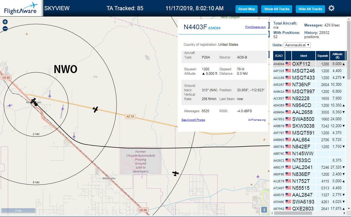Select the purple aircraft near the map's right edge
Viewport: 351px width, 217px height.
(x=258, y=176)
